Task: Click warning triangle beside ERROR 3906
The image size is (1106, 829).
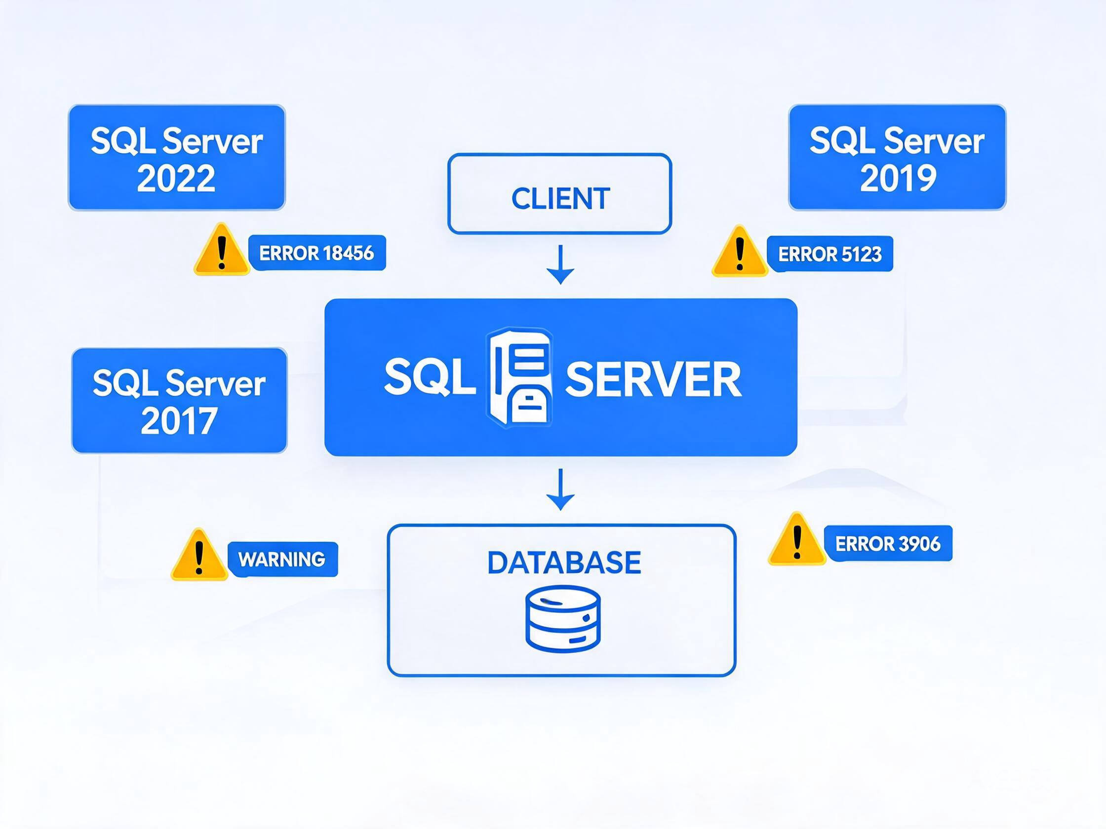Action: (796, 540)
